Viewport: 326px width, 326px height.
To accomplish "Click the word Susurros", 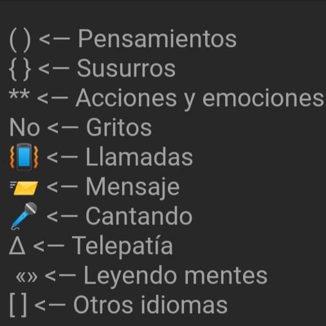I will point(126,68).
